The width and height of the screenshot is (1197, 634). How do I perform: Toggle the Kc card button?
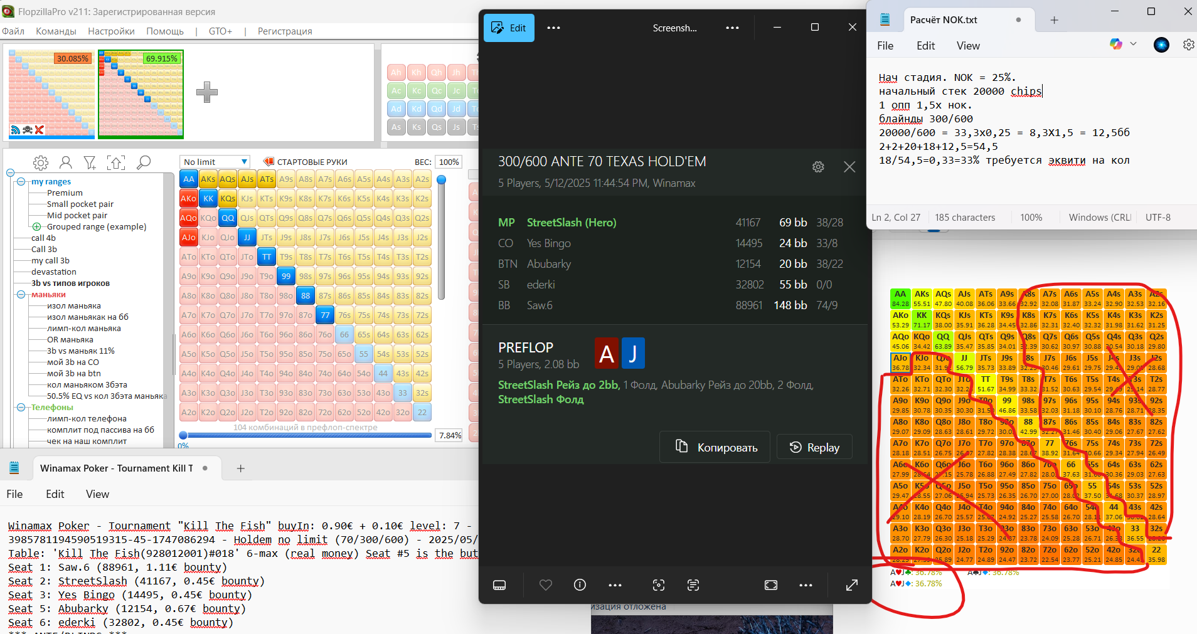point(417,90)
